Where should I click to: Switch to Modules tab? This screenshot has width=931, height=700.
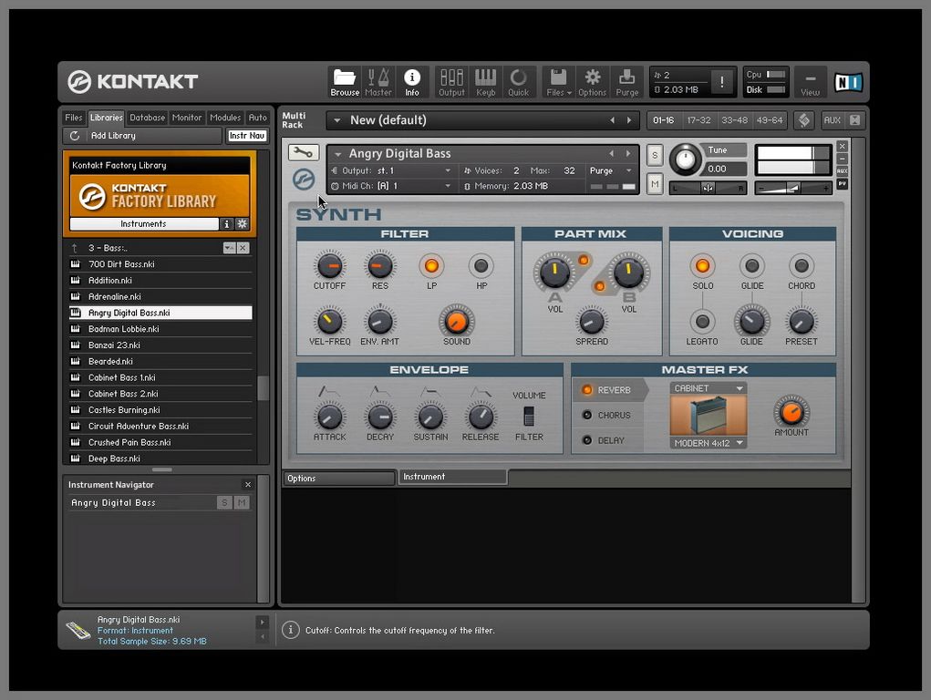225,118
